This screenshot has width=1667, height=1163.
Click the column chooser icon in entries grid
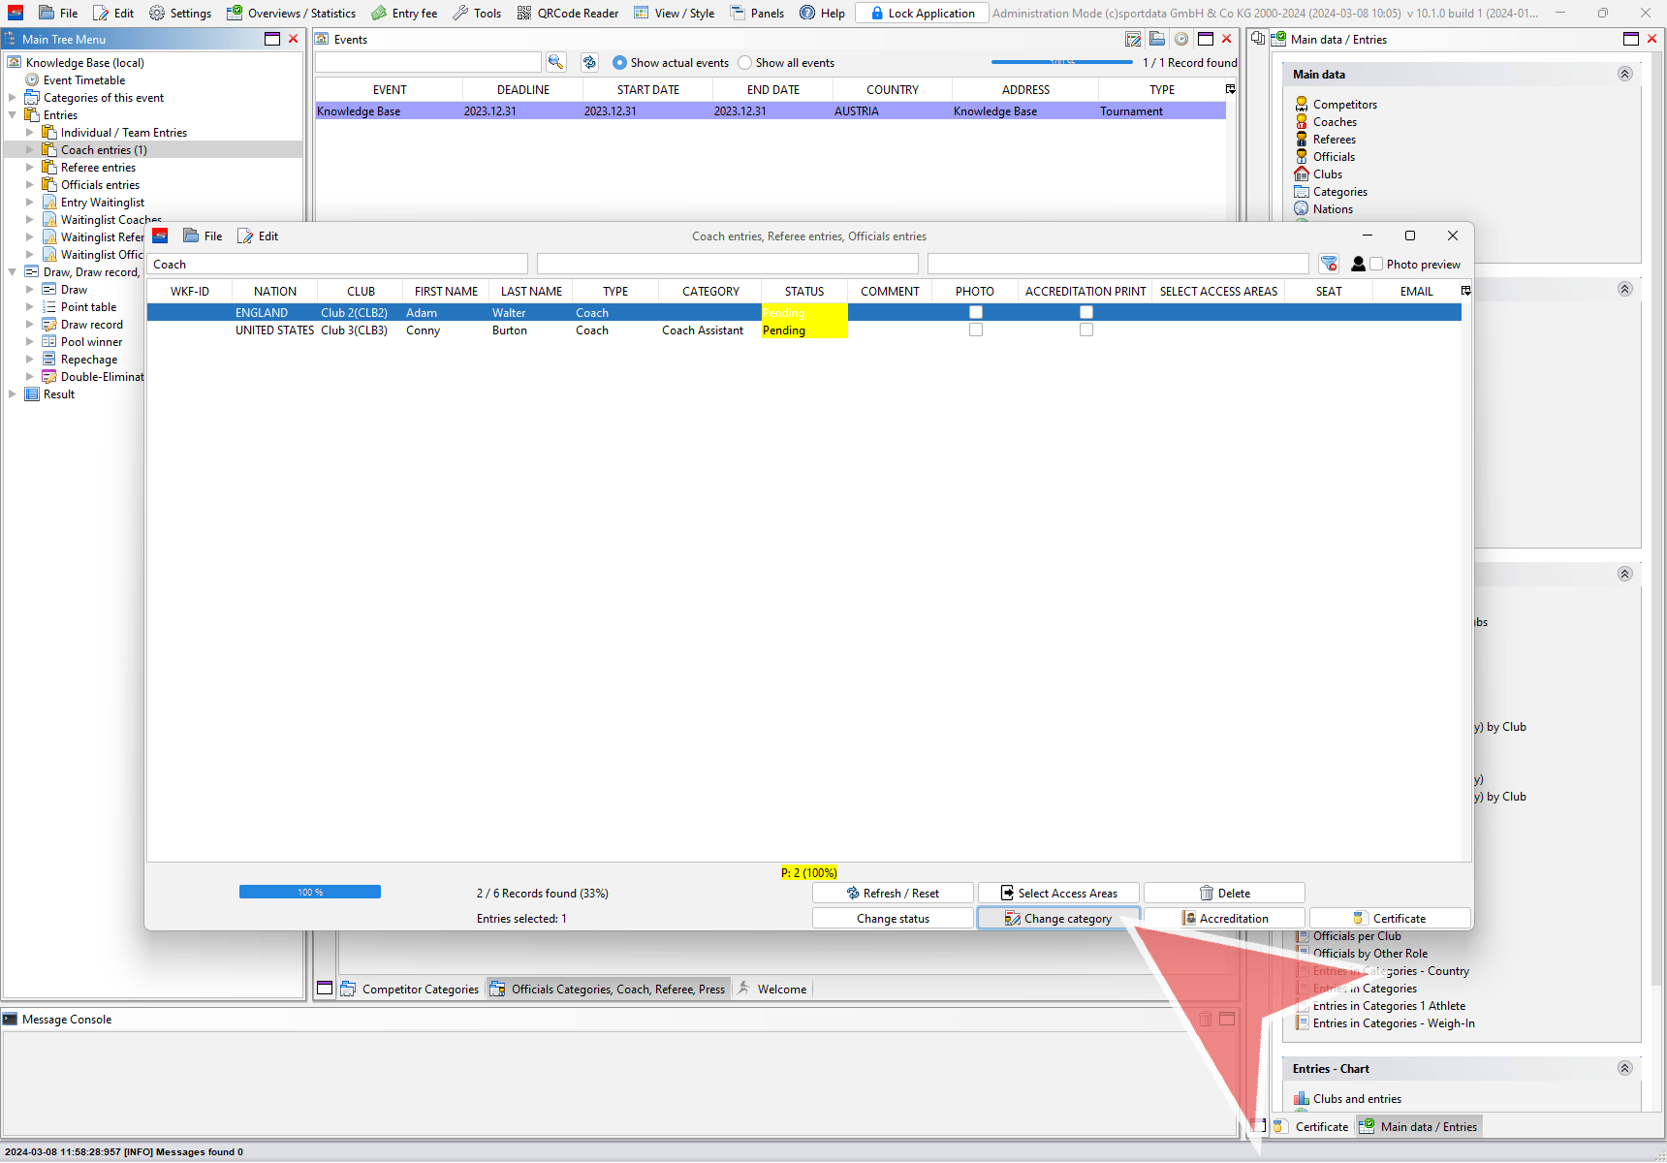tap(1465, 291)
